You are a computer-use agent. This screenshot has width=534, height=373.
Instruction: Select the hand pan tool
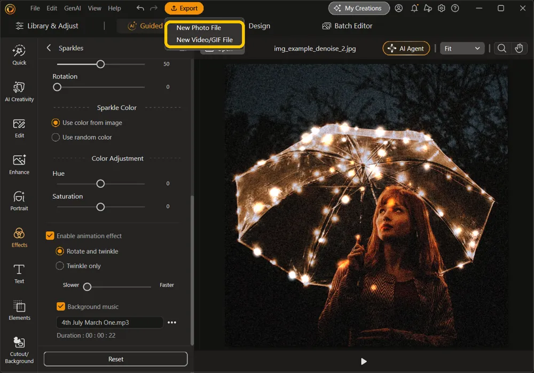519,48
